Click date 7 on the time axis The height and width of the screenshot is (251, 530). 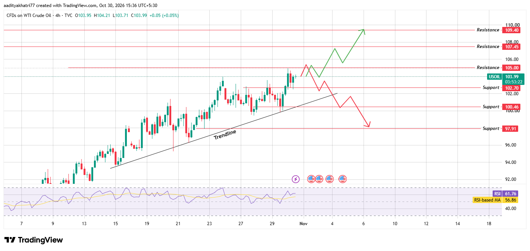(x=21, y=224)
